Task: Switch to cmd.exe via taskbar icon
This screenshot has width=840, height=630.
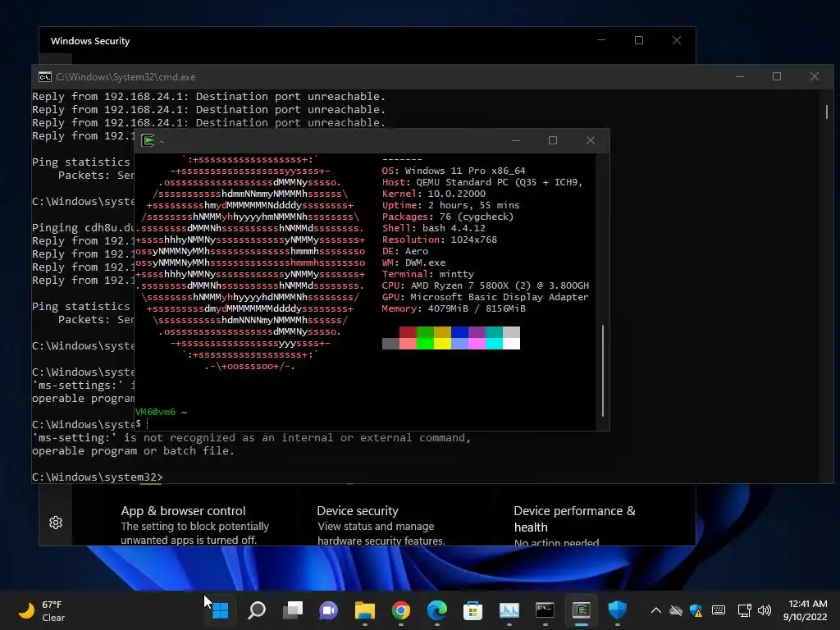Action: [x=545, y=609]
